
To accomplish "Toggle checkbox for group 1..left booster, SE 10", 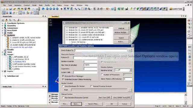I will click(x=8, y=57).
